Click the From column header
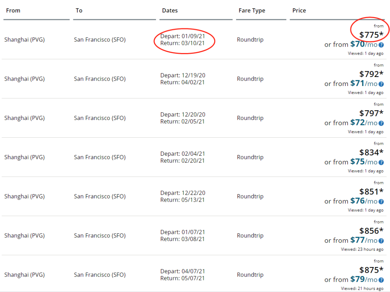This screenshot has height=292, width=390. pos(13,10)
